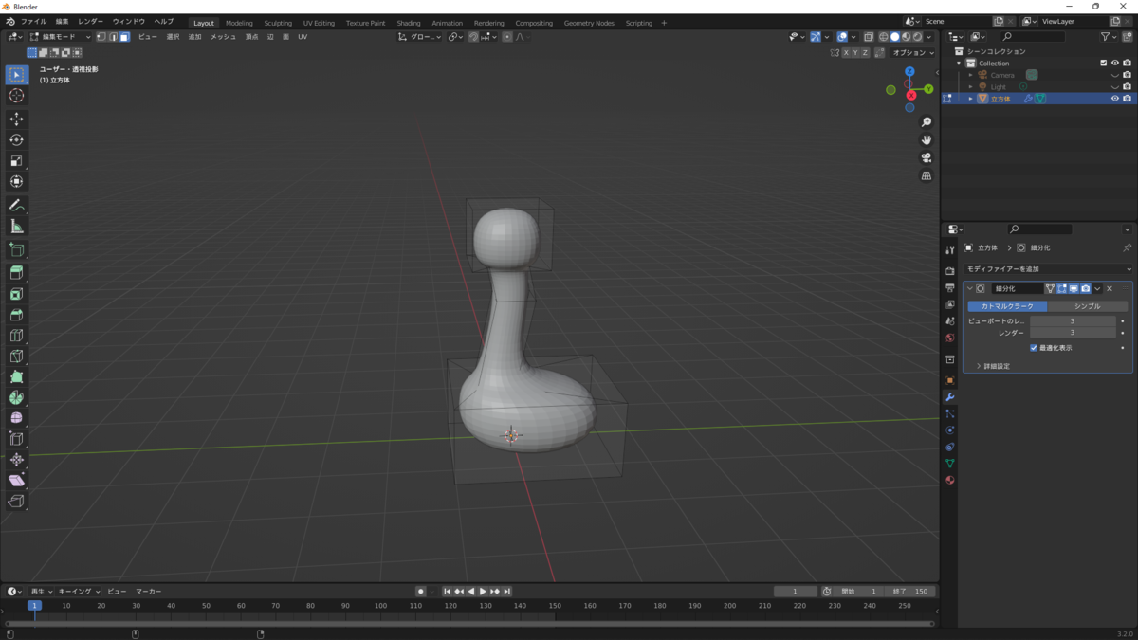
Task: Expand 詳細設定 section
Action: coord(992,366)
